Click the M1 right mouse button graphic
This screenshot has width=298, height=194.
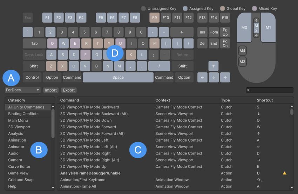click(x=268, y=28)
